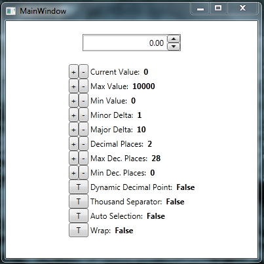Increase Min Dec. Places with plus button
This screenshot has width=264, height=264.
tap(73, 172)
